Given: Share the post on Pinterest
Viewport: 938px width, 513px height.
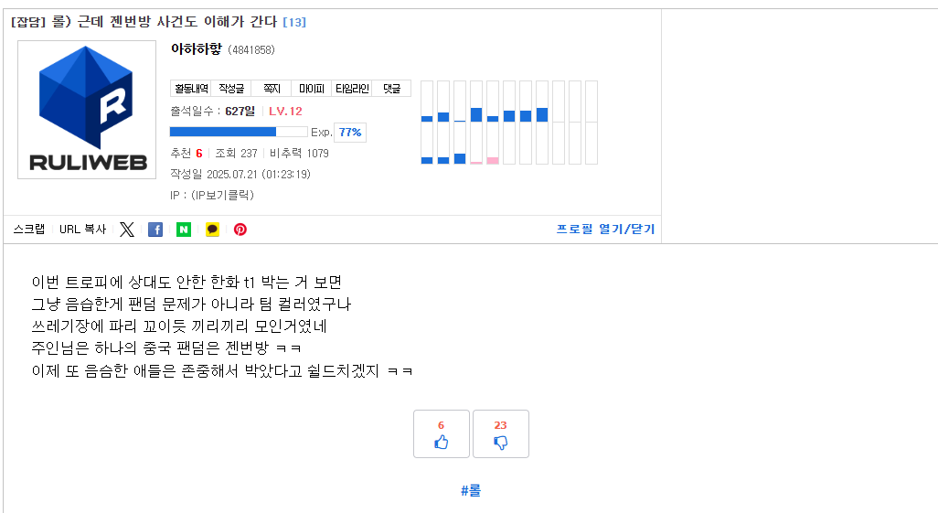Looking at the screenshot, I should (x=240, y=230).
